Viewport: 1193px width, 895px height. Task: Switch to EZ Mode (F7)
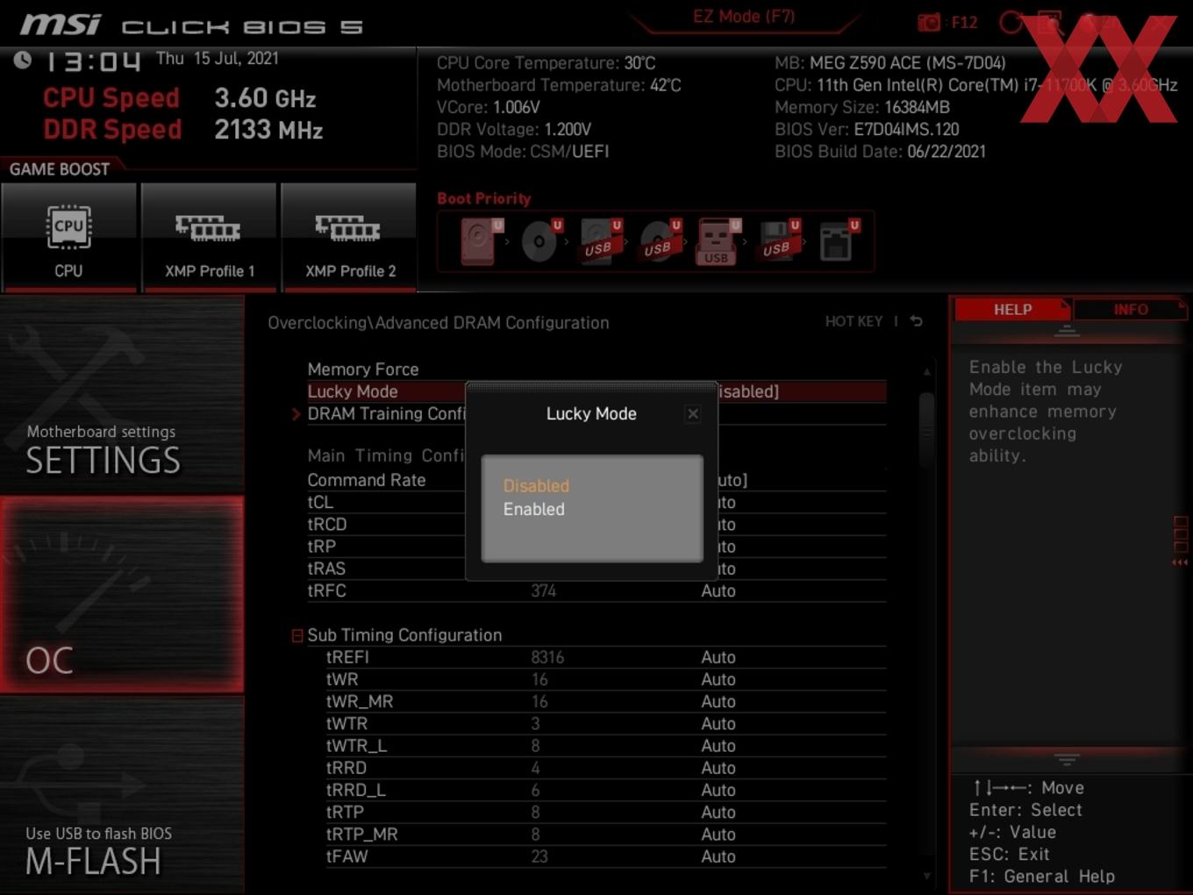pyautogui.click(x=744, y=16)
